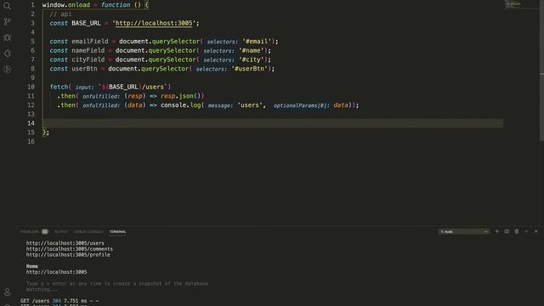Select the Terminal tab
544x306 pixels.
[x=117, y=232]
